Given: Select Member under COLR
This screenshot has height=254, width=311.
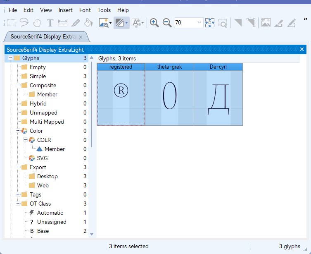Looking at the screenshot, I should (x=55, y=149).
